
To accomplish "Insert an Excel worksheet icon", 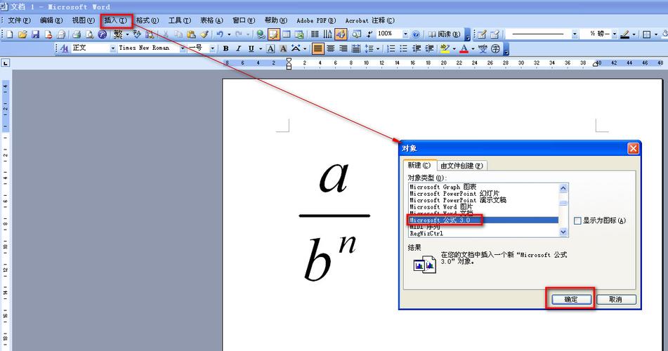I will coord(299,34).
